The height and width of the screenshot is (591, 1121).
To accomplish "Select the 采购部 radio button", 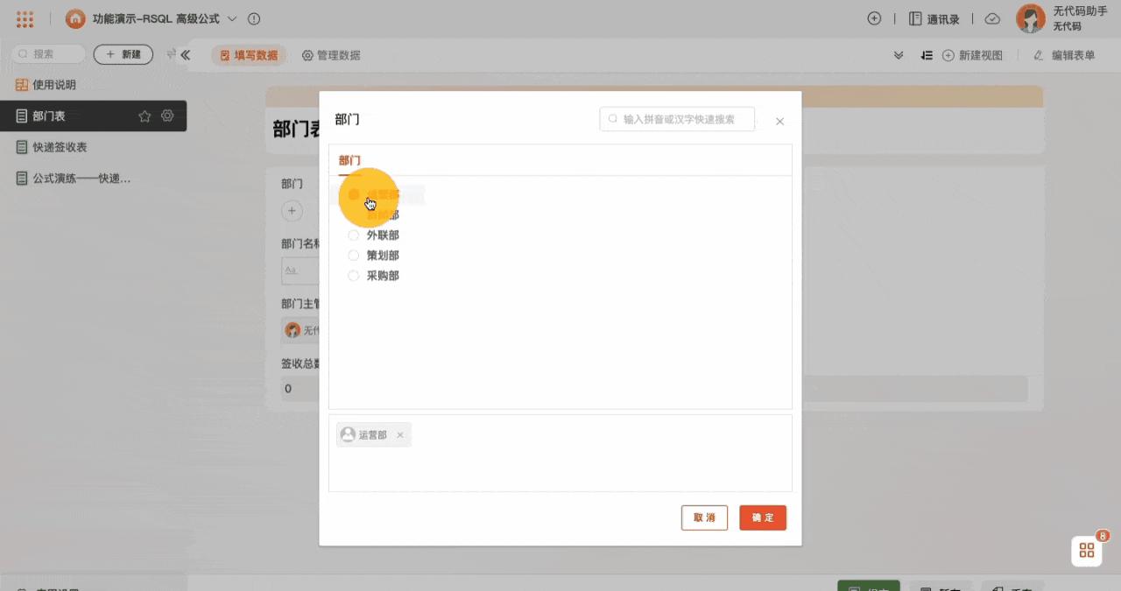I will click(x=353, y=275).
